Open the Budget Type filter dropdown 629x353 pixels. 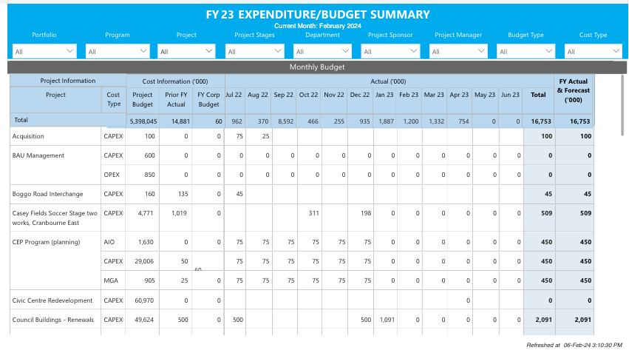[x=526, y=51]
